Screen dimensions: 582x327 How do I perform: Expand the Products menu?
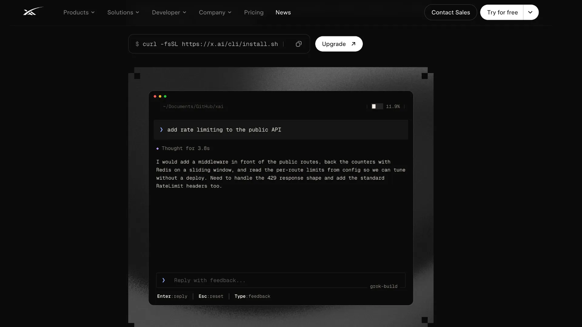click(x=79, y=12)
